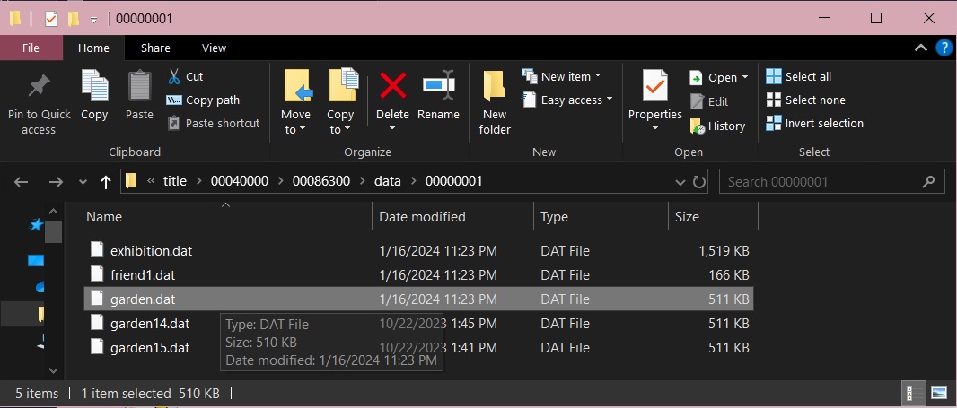The width and height of the screenshot is (957, 408).
Task: Click the Pin to Quick access icon
Action: tap(39, 87)
